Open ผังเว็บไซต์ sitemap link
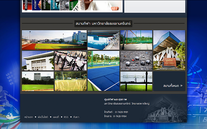Screen dimensions: 207x129 click(43, 117)
